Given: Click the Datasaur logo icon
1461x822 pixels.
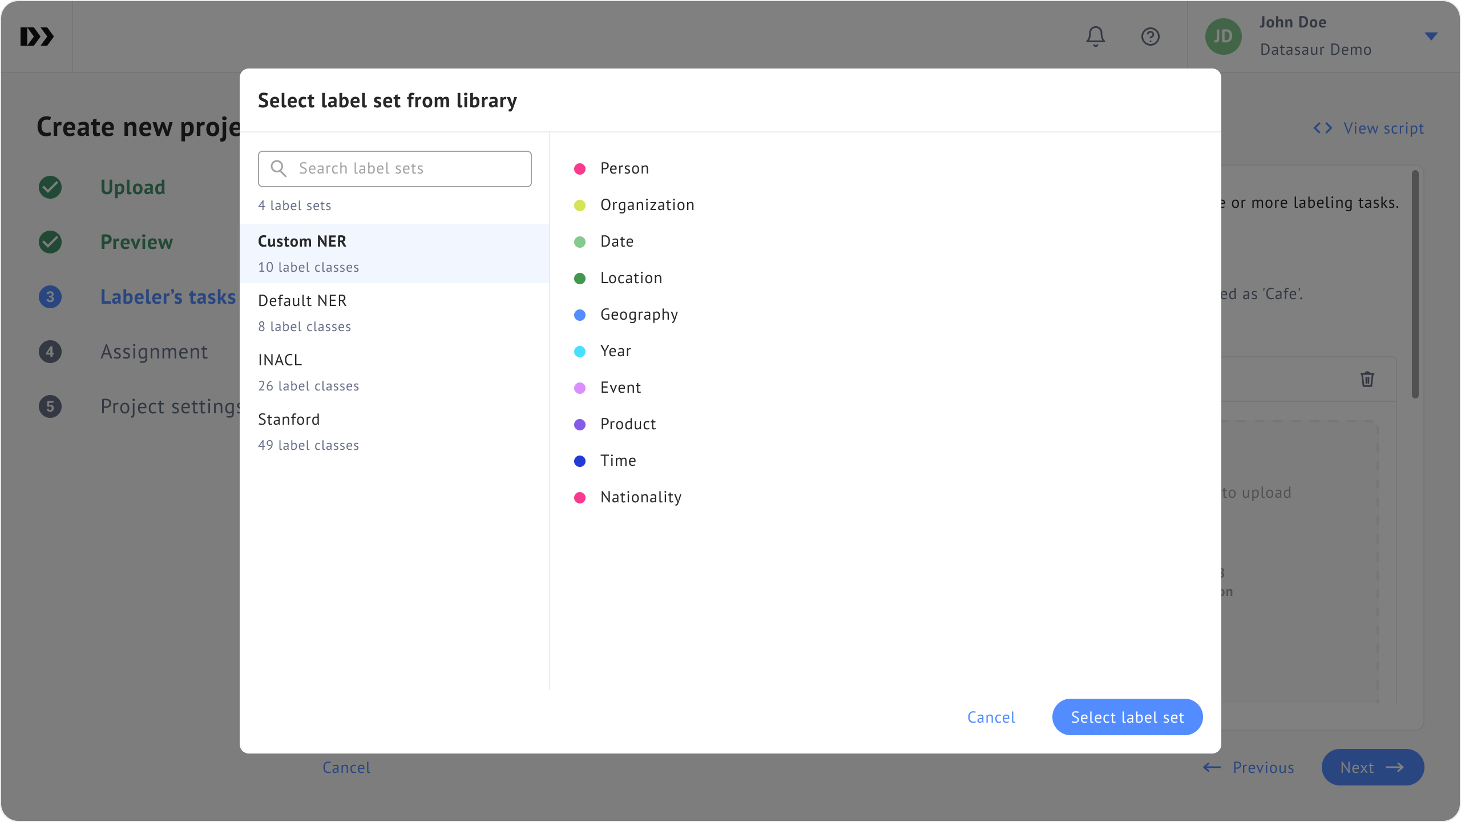Looking at the screenshot, I should coord(37,37).
